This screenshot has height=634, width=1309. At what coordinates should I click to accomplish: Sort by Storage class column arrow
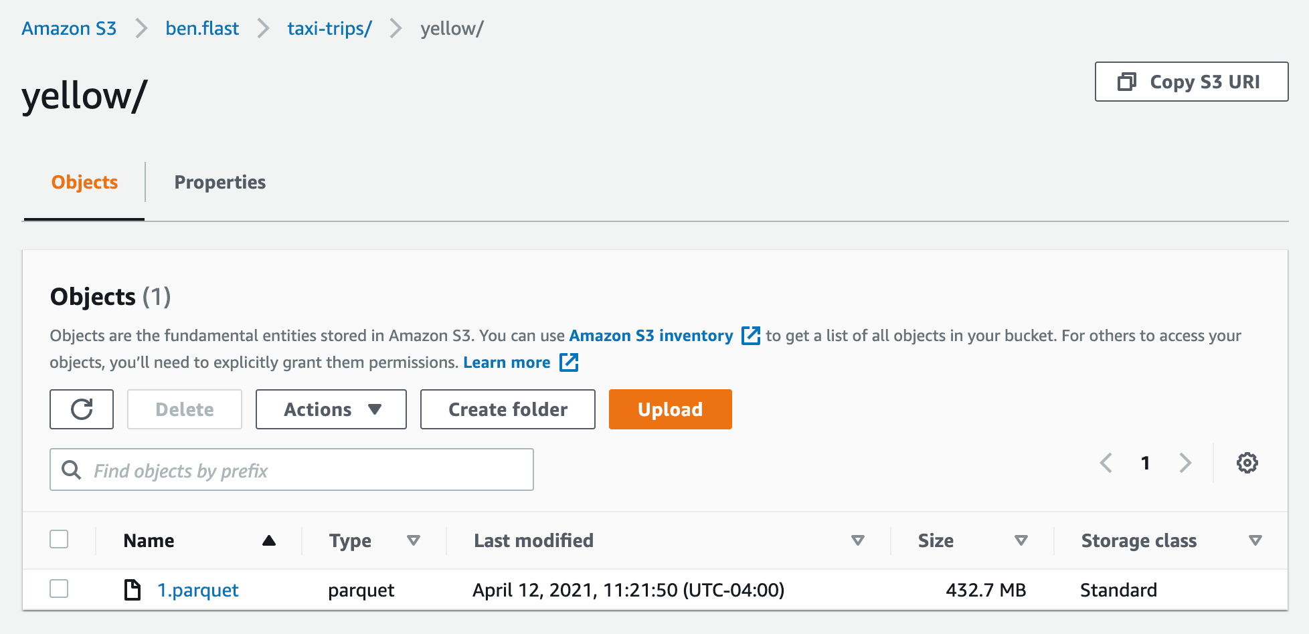pos(1255,540)
